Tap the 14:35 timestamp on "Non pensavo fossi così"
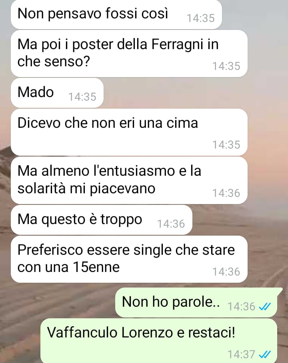 point(201,18)
